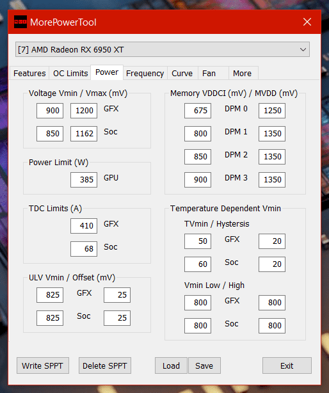Viewport: 329px width, 393px height.
Task: Click the ULV Soc offset field showing 25
Action: point(117,318)
